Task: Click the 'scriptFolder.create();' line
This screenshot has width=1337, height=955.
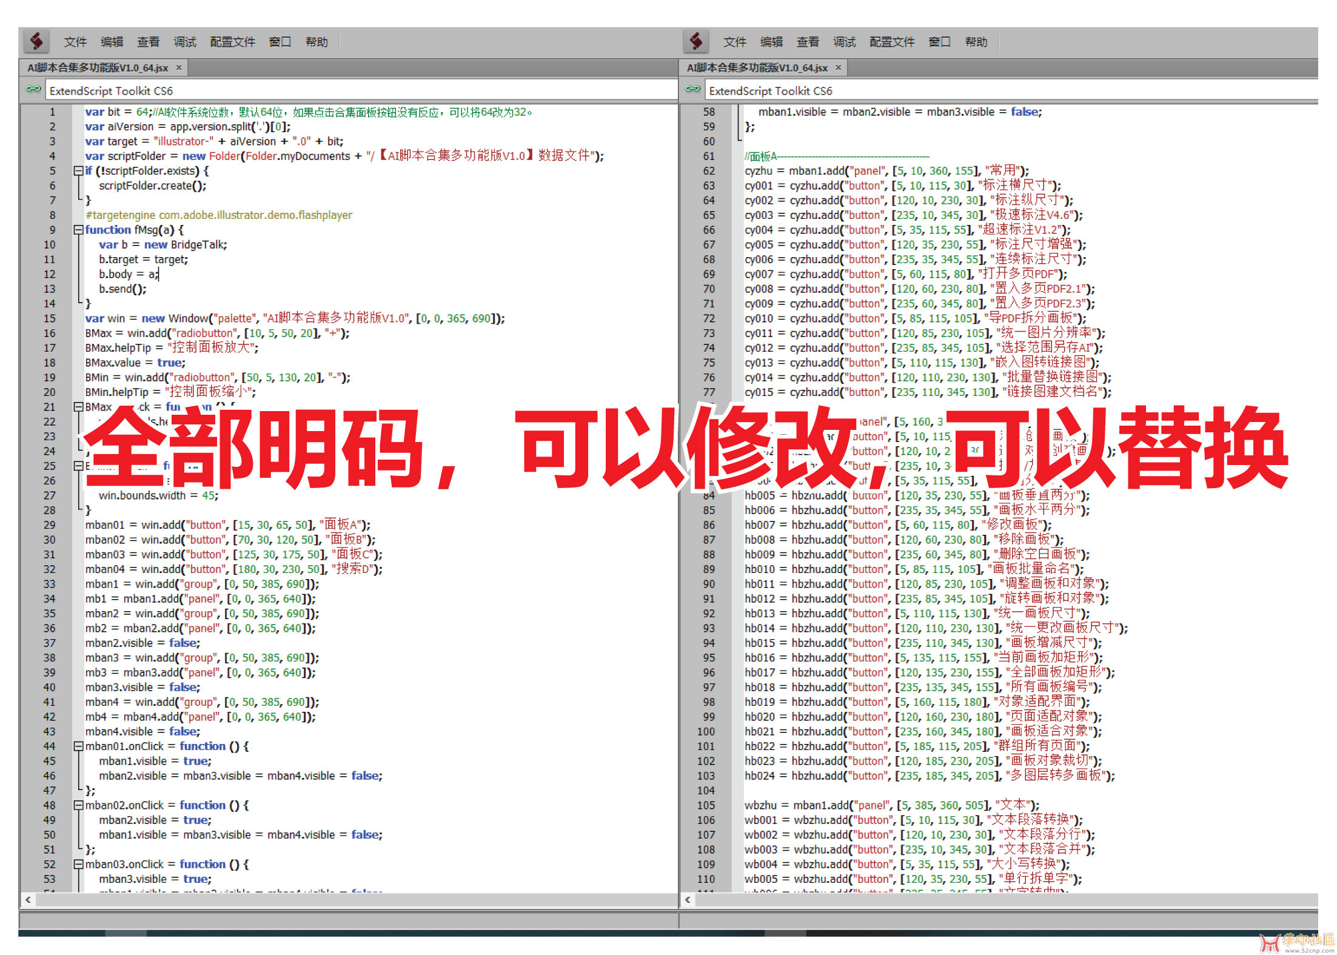Action: point(153,186)
